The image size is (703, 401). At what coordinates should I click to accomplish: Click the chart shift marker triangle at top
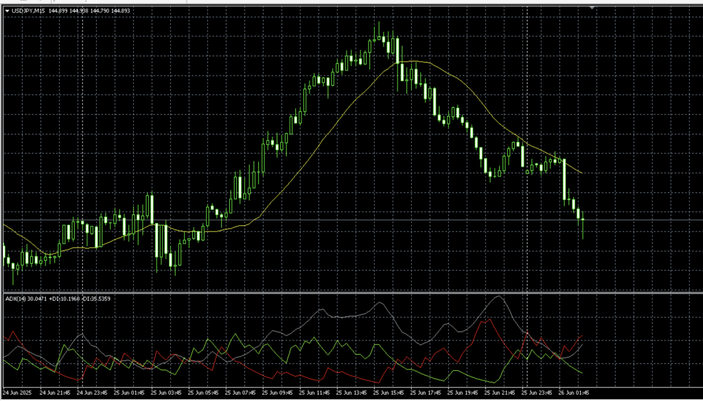coord(592,8)
